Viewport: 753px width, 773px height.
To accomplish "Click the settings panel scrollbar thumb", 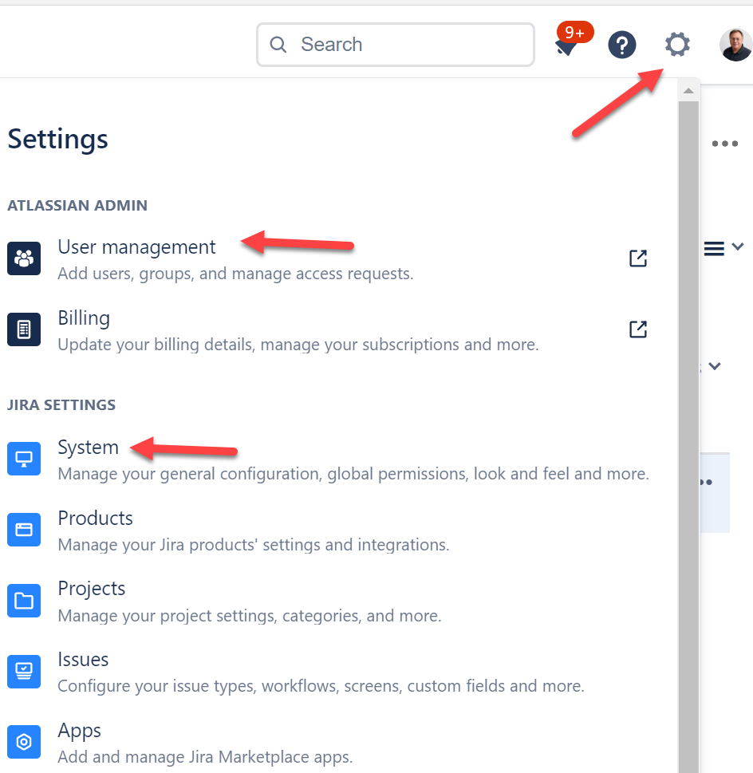I will (x=688, y=437).
